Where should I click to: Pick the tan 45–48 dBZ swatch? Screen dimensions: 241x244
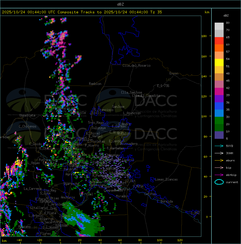[219, 77]
